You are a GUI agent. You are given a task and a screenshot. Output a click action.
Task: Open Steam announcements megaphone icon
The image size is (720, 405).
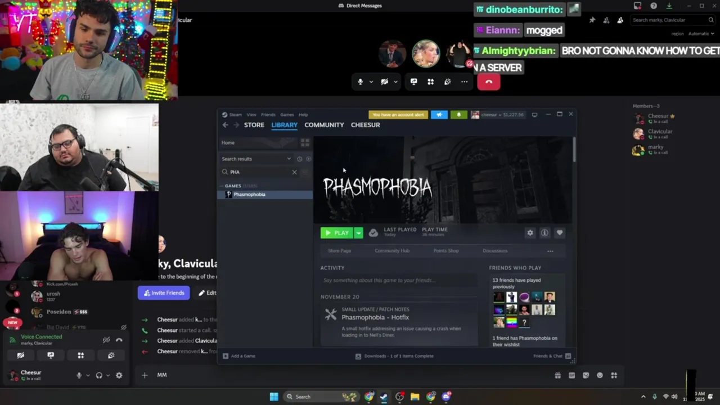point(439,115)
